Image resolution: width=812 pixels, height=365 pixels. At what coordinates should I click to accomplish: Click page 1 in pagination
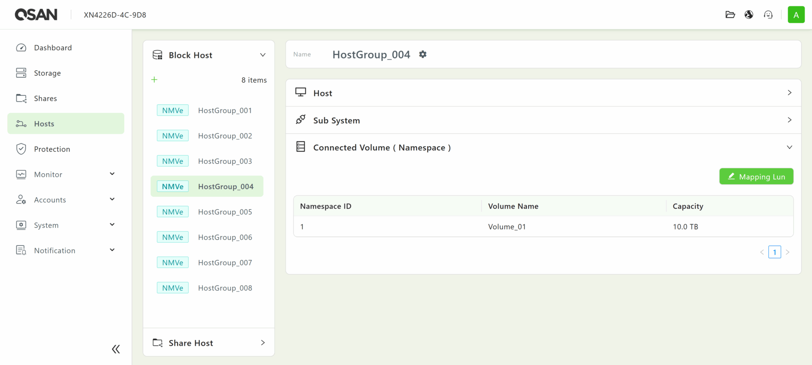point(774,252)
